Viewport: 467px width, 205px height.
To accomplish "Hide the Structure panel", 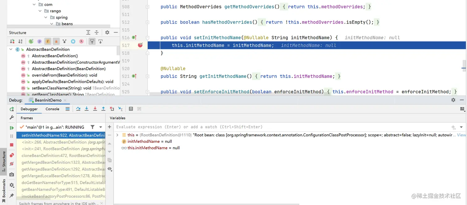I will click(116, 32).
